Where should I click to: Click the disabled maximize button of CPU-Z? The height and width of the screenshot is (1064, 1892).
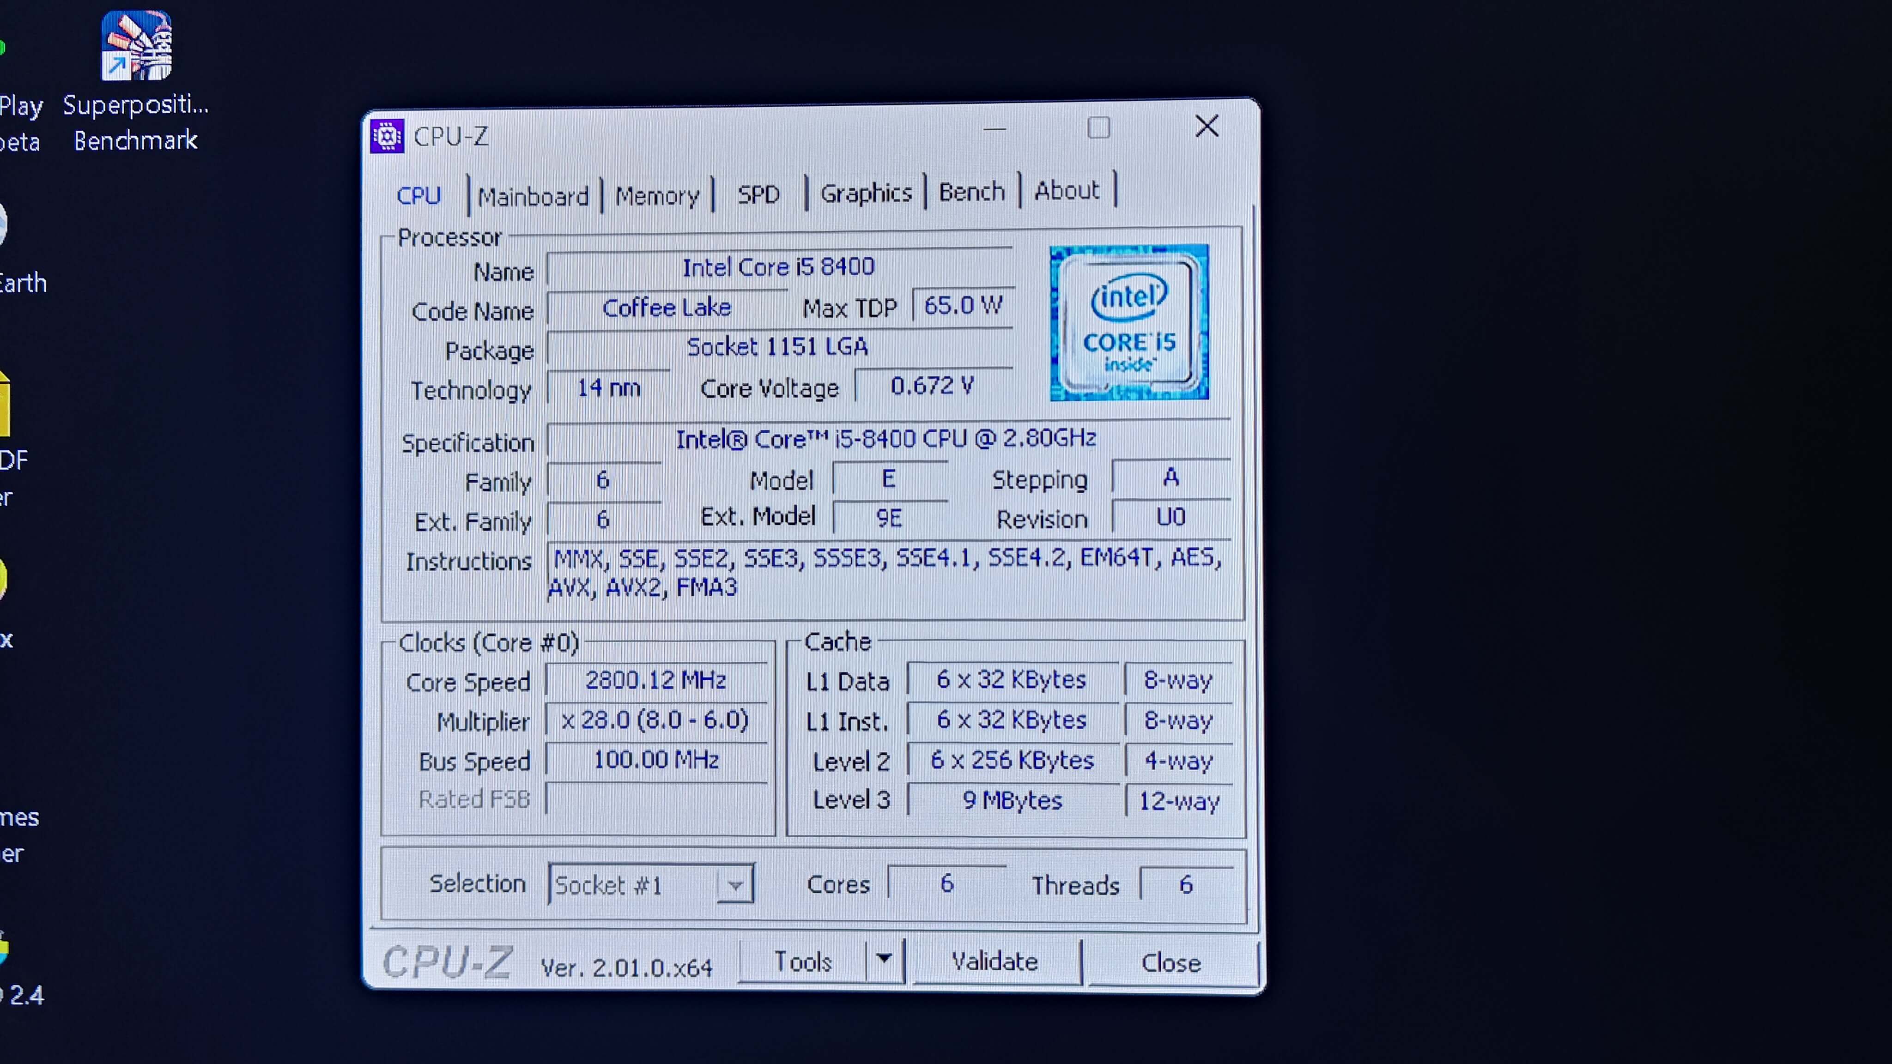tap(1099, 128)
